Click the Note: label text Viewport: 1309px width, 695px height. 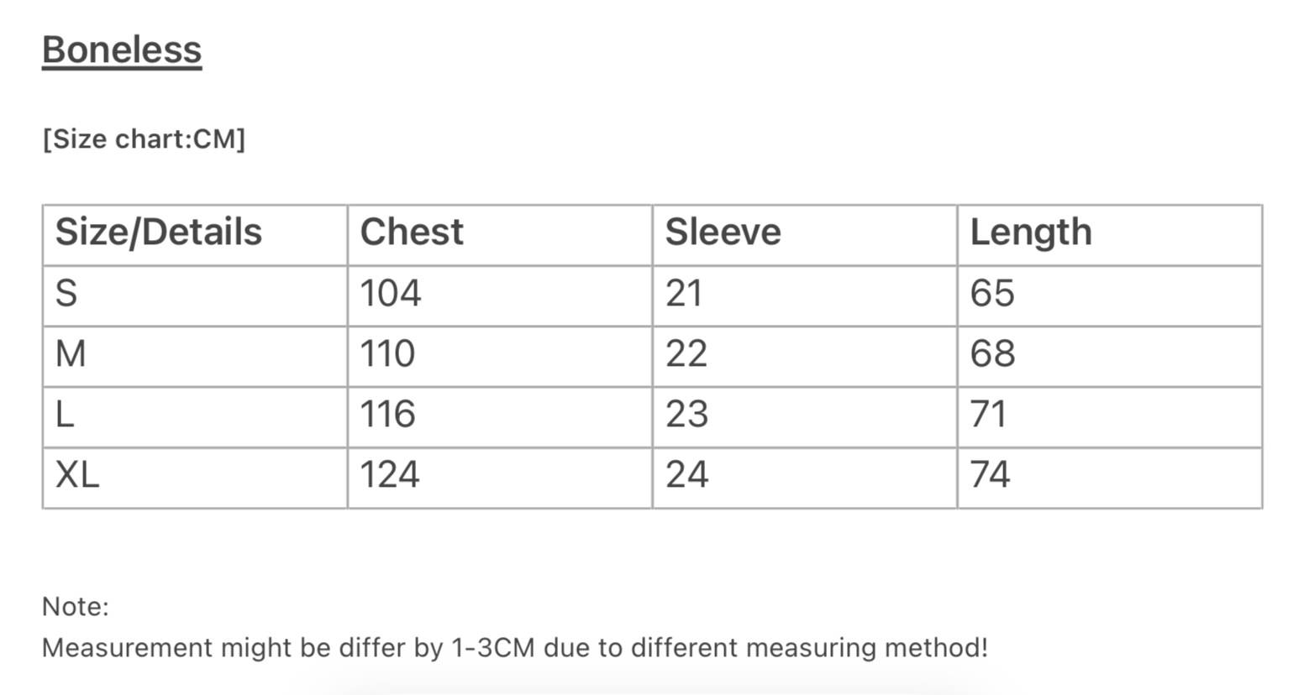pos(76,606)
